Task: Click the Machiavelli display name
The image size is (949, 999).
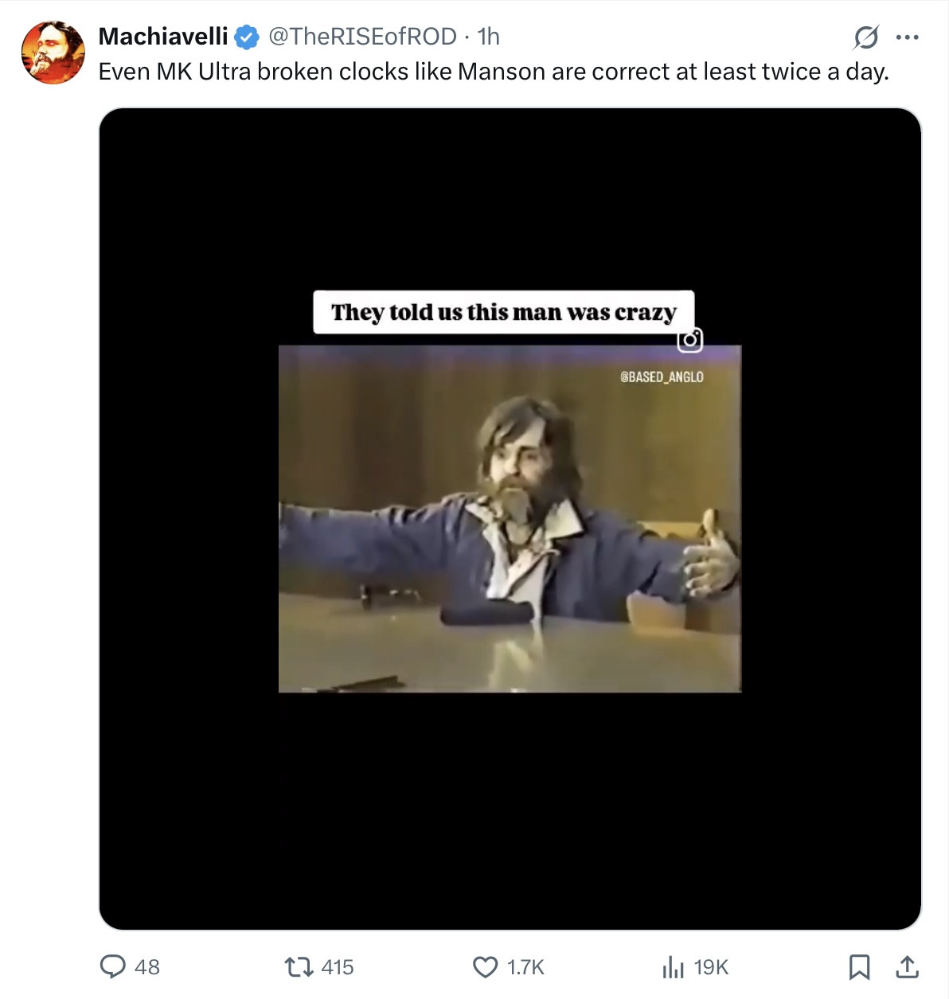Action: pos(163,36)
